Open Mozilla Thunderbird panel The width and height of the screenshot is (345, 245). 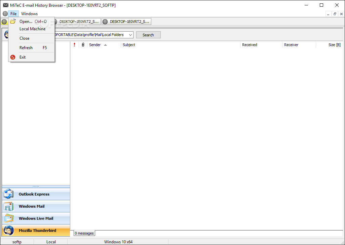click(36, 231)
